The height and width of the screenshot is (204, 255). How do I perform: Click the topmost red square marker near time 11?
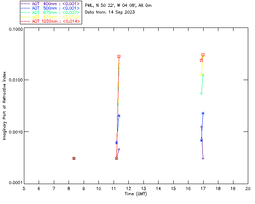pyautogui.click(x=119, y=57)
